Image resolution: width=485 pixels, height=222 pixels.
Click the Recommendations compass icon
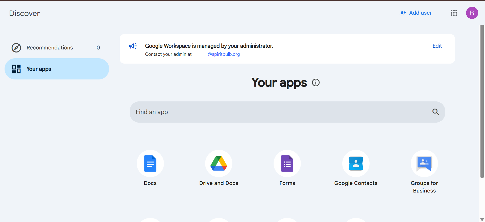(x=16, y=48)
